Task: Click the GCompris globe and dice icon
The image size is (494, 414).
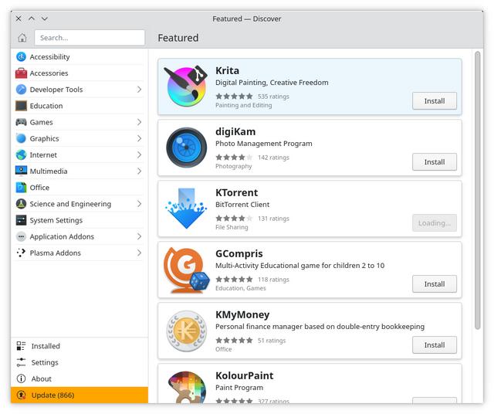Action: pos(187,270)
